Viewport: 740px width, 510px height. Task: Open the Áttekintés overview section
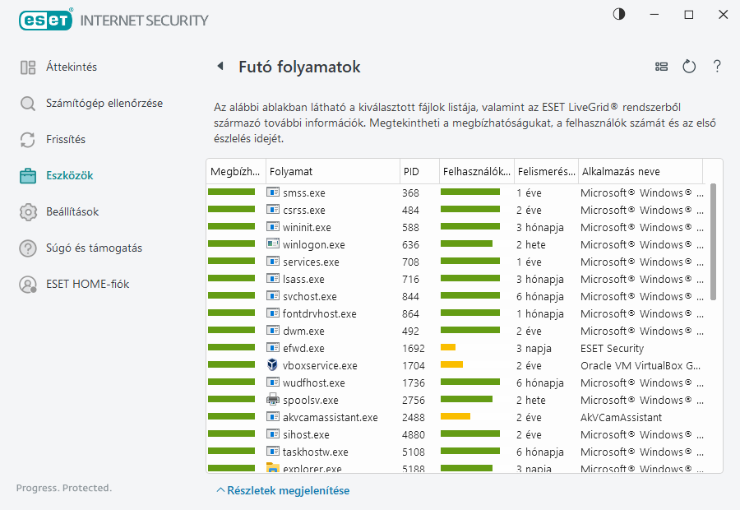tap(71, 67)
